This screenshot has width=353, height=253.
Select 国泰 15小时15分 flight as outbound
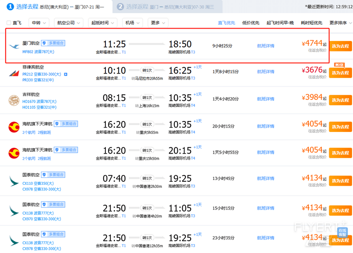340,210
